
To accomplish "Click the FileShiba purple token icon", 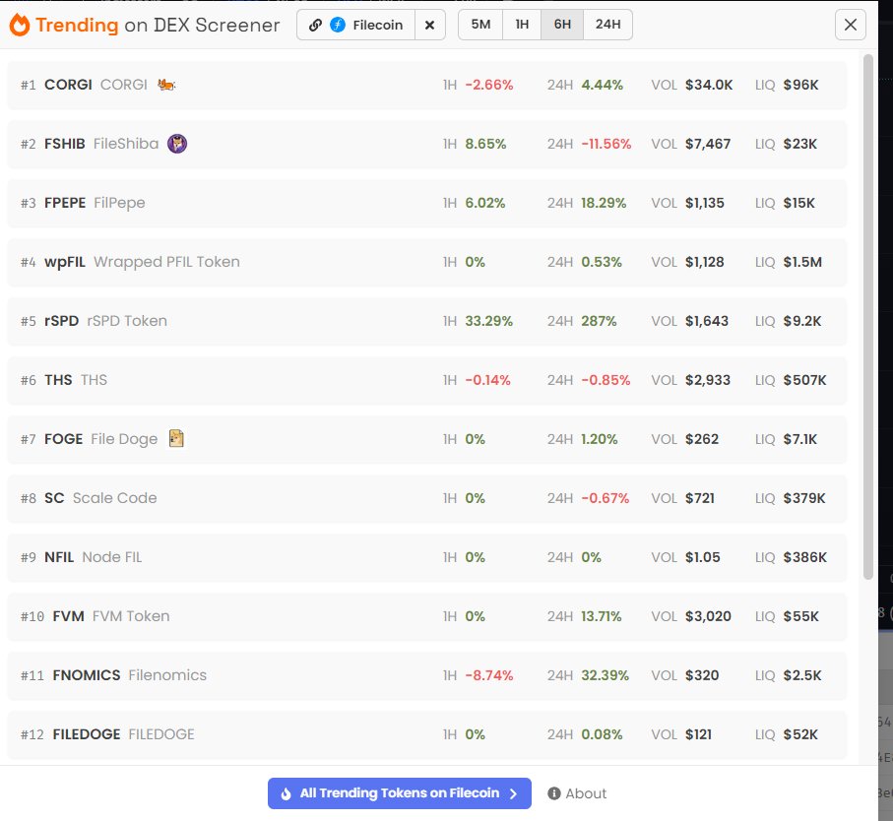I will [177, 144].
